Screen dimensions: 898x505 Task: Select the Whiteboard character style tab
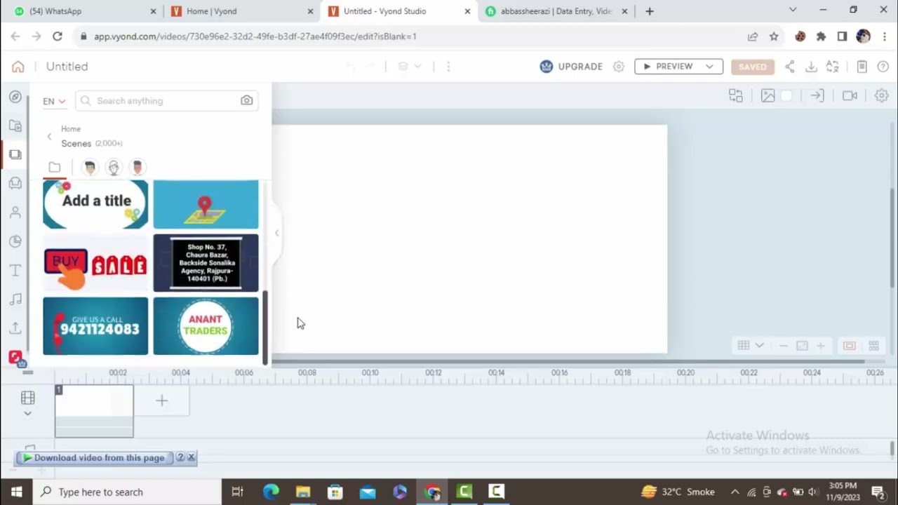114,167
